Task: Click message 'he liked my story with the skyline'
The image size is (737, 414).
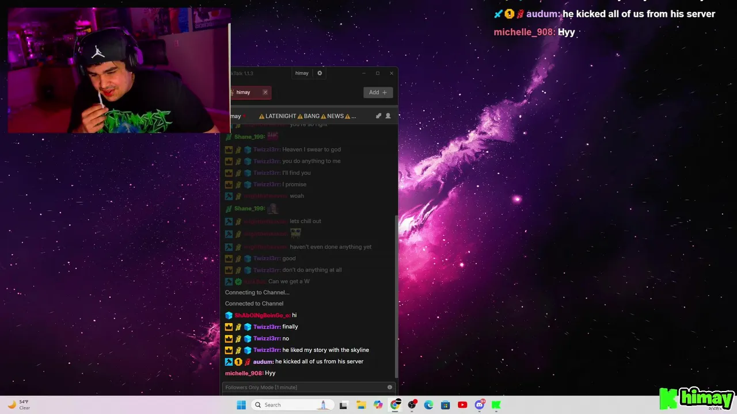Action: click(x=326, y=350)
